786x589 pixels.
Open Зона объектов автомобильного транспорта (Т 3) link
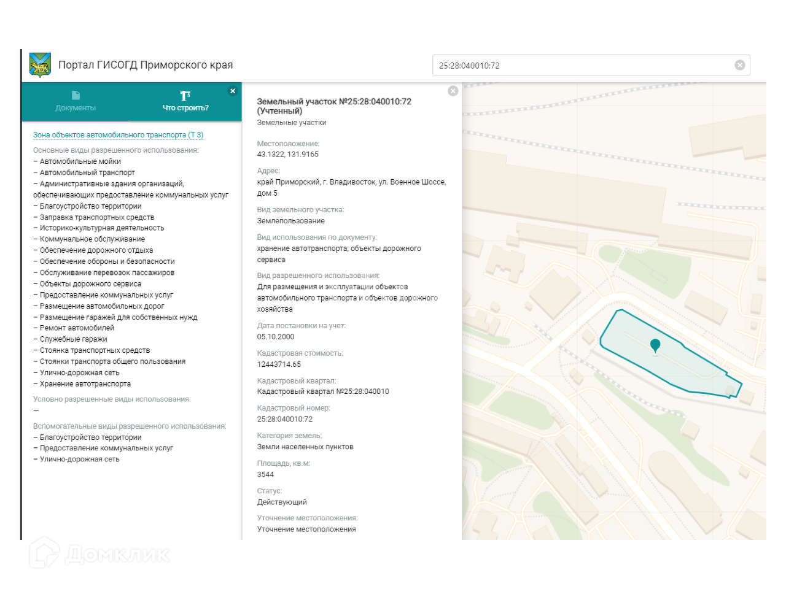118,135
